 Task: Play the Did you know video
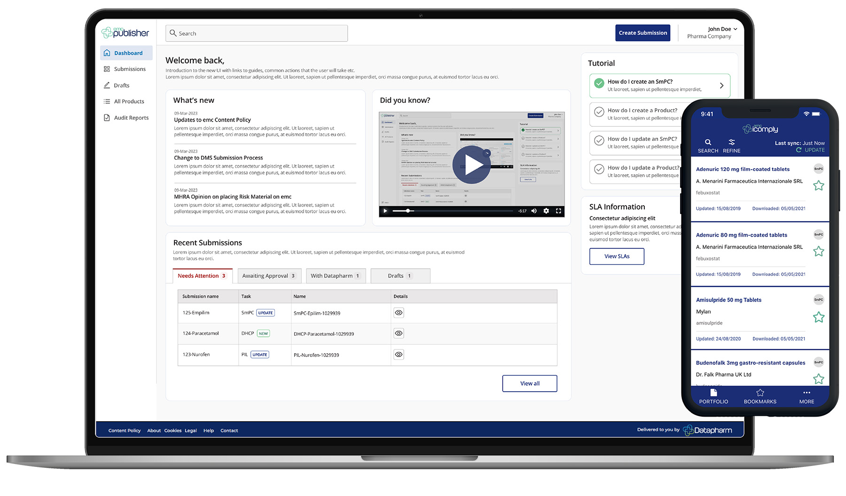click(x=471, y=165)
